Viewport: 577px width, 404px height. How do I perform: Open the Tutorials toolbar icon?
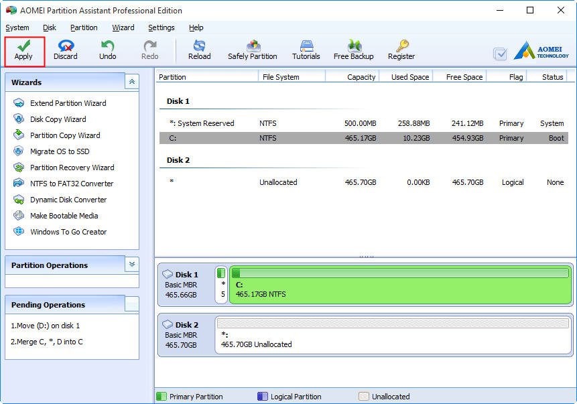pos(306,46)
